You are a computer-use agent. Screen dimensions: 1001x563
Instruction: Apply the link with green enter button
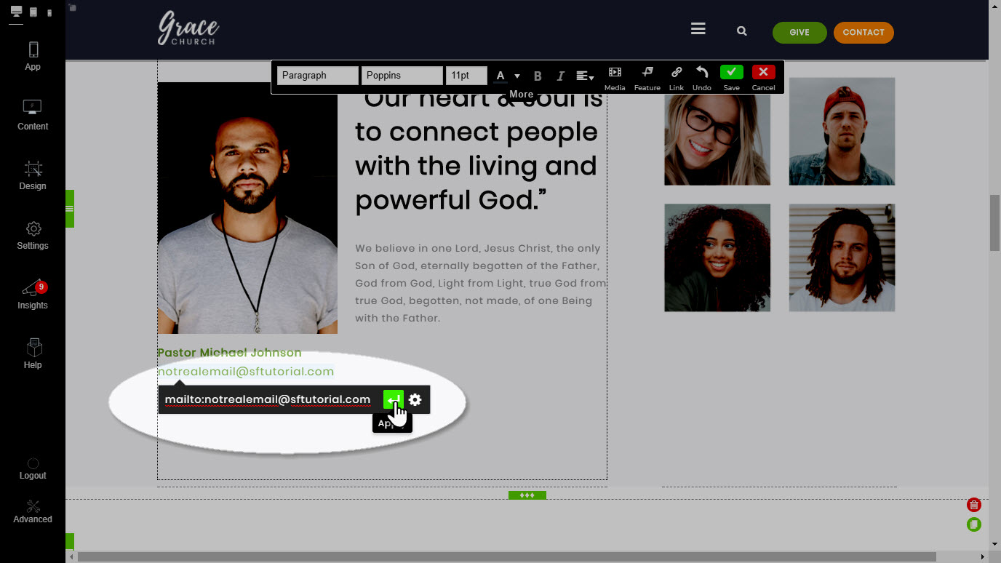point(394,399)
